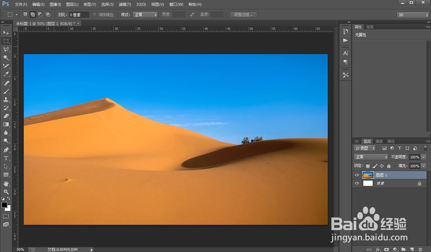
Task: Hide the 背景 layer eye icon
Action: click(x=357, y=183)
